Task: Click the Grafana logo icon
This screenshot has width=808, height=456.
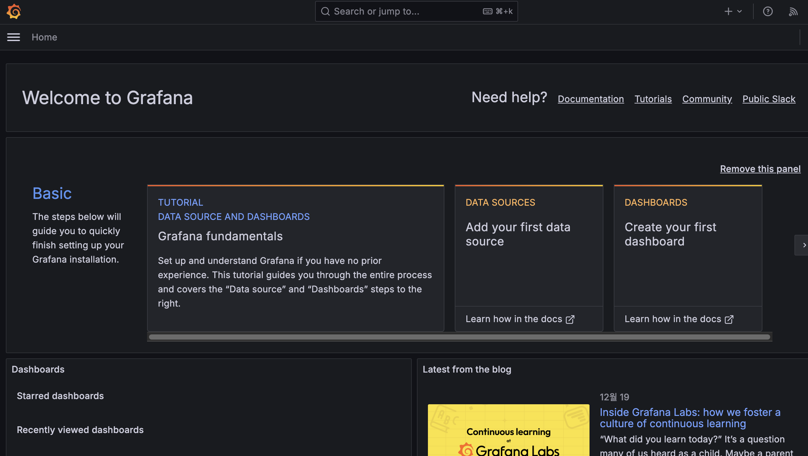Action: [x=14, y=12]
